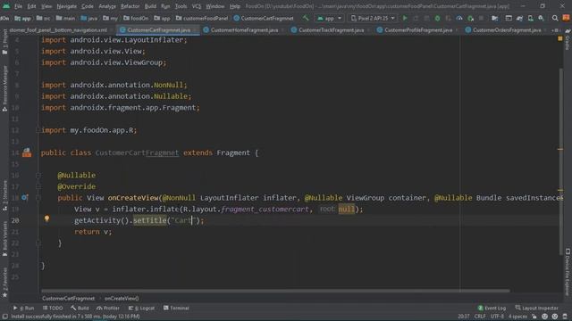Change CRLF line separator in the status bar
The width and height of the screenshot is (572, 321).
pos(480,317)
